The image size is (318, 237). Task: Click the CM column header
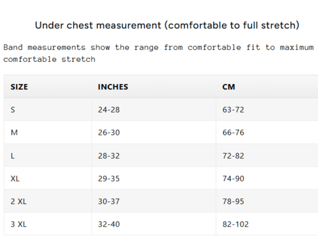[x=229, y=87]
